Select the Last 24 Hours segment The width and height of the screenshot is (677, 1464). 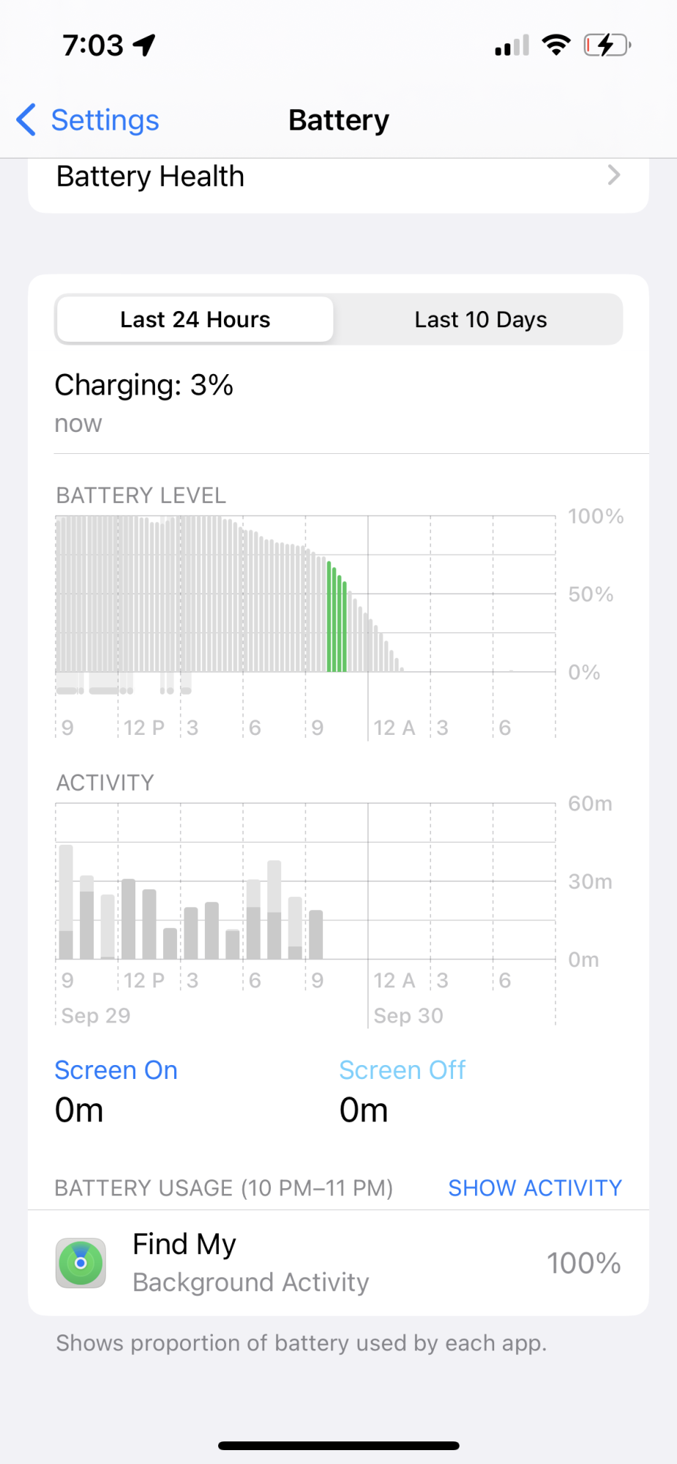click(x=195, y=320)
